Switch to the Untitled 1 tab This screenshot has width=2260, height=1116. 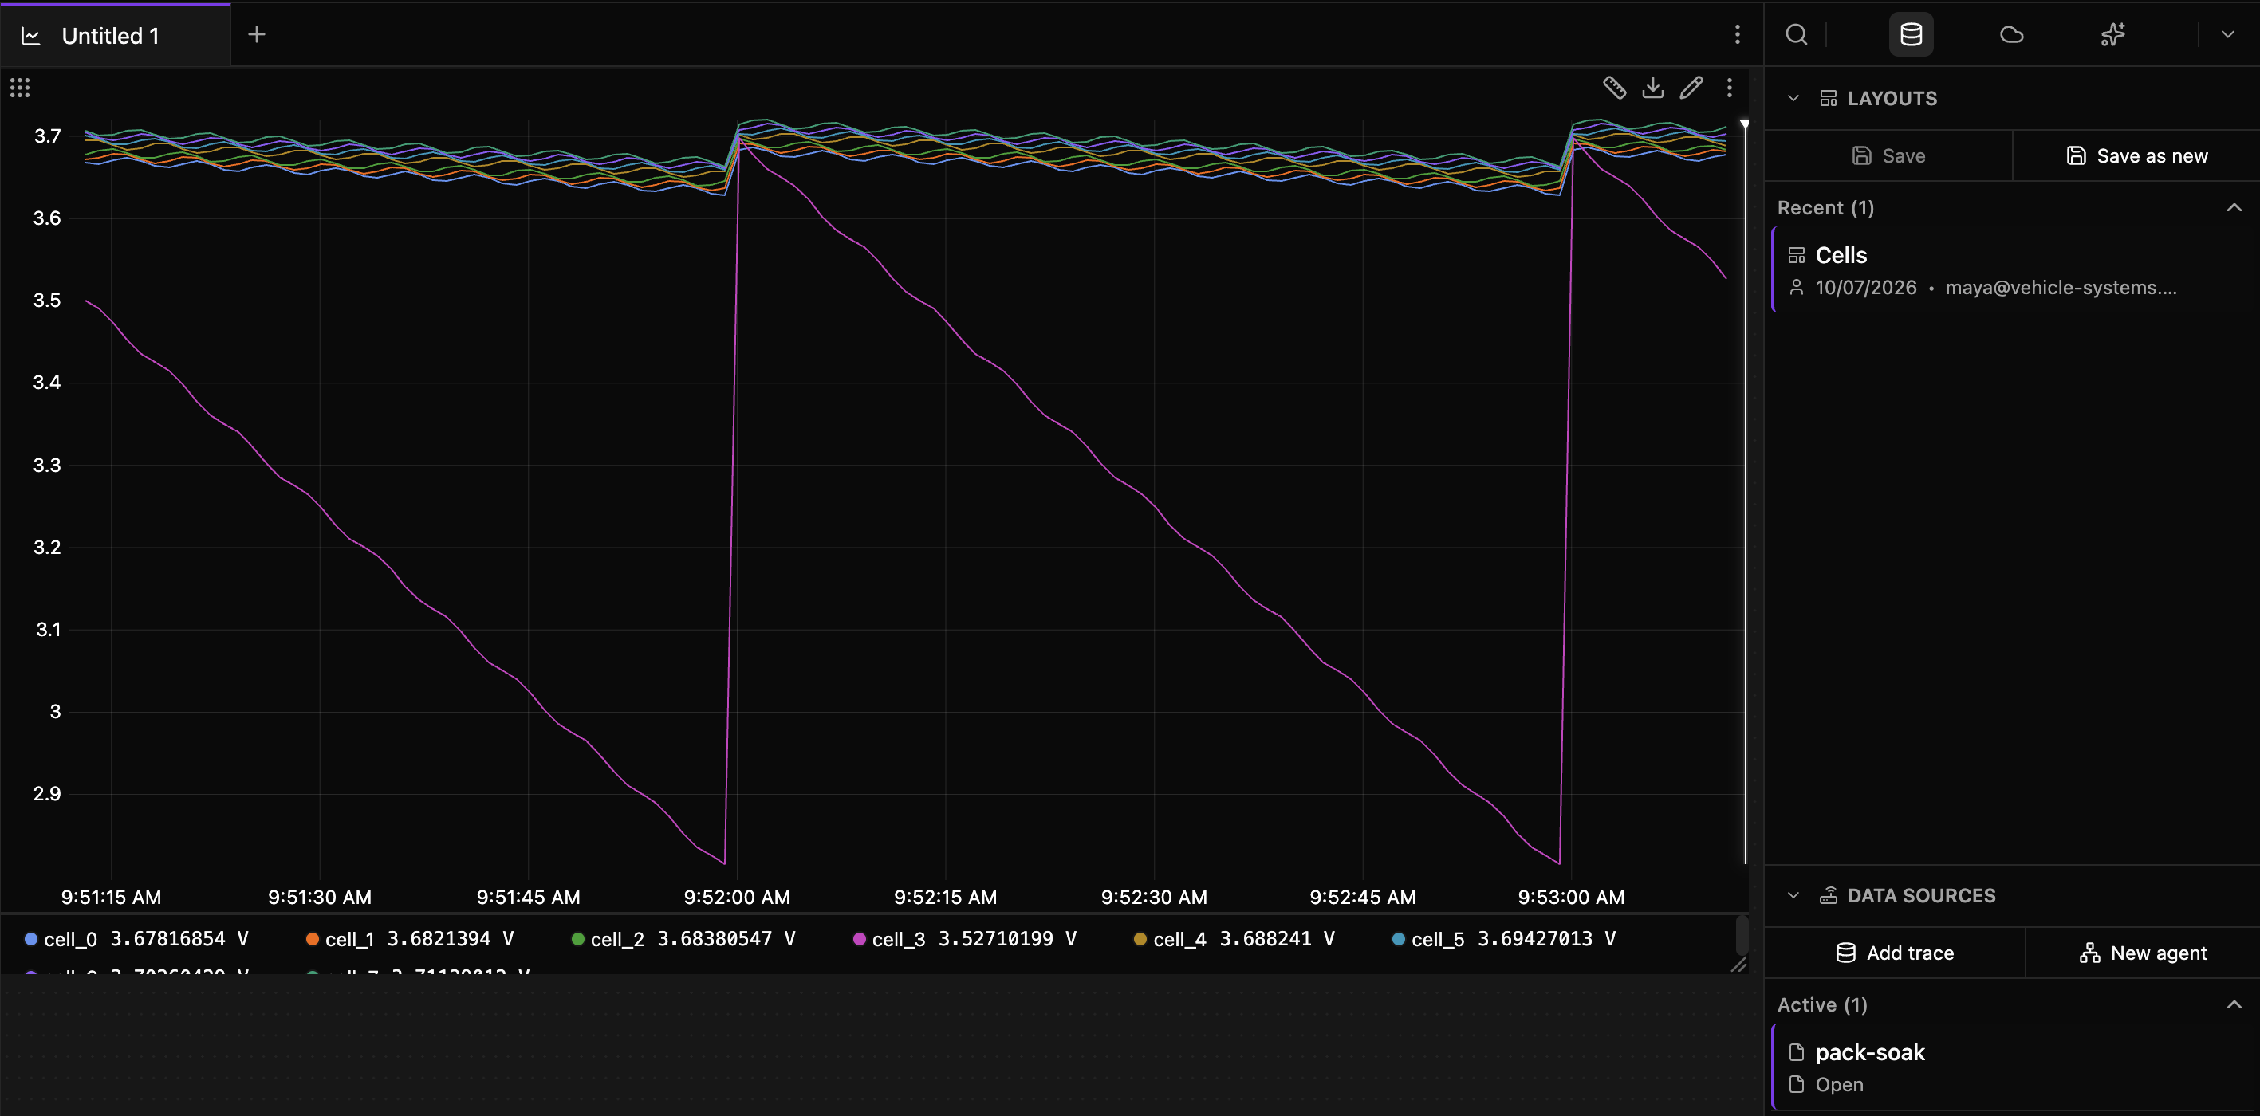point(115,35)
